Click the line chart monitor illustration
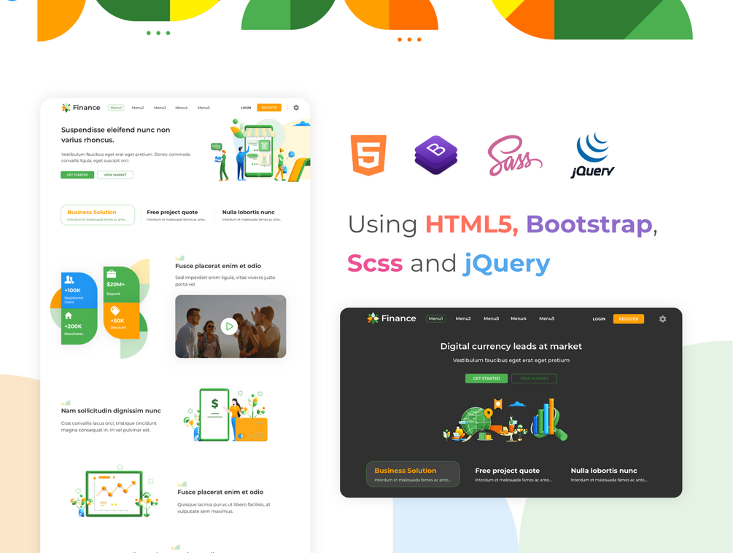 tap(115, 492)
